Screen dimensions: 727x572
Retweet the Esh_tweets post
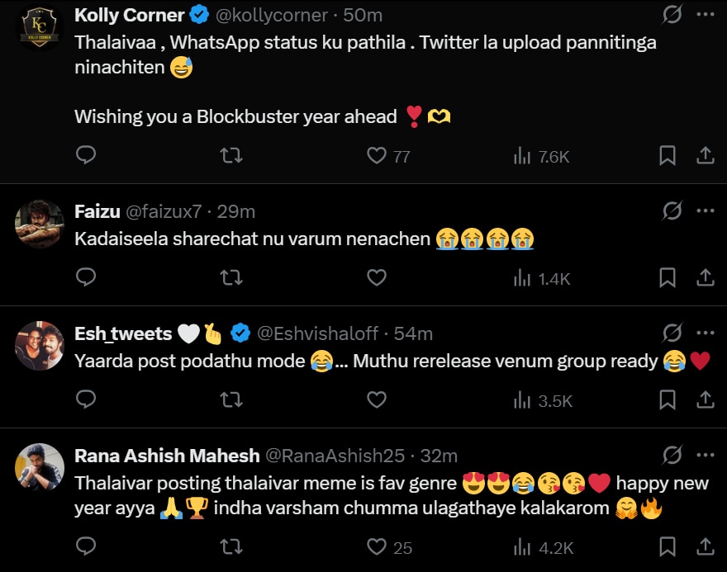[x=232, y=400]
